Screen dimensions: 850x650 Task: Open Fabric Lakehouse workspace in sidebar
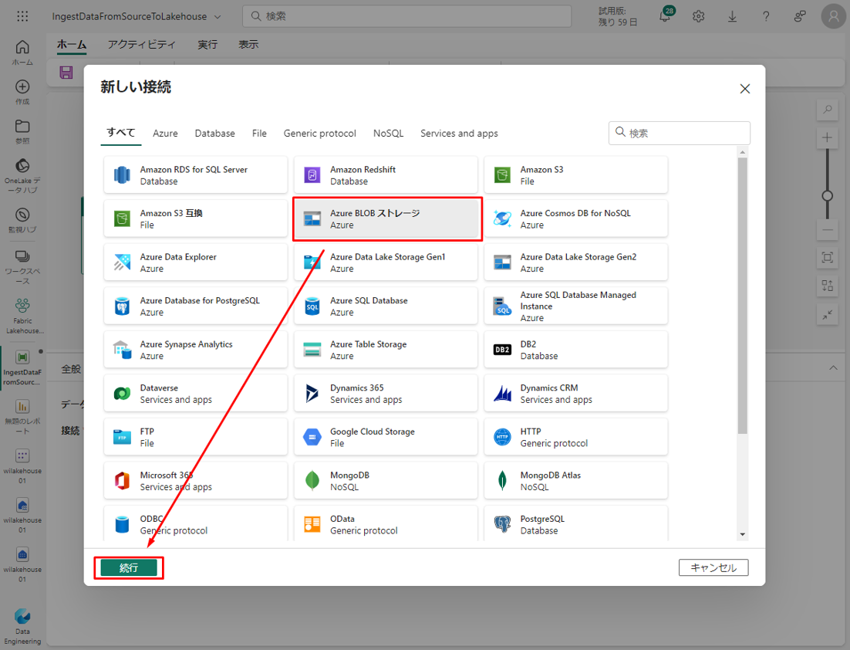click(22, 317)
